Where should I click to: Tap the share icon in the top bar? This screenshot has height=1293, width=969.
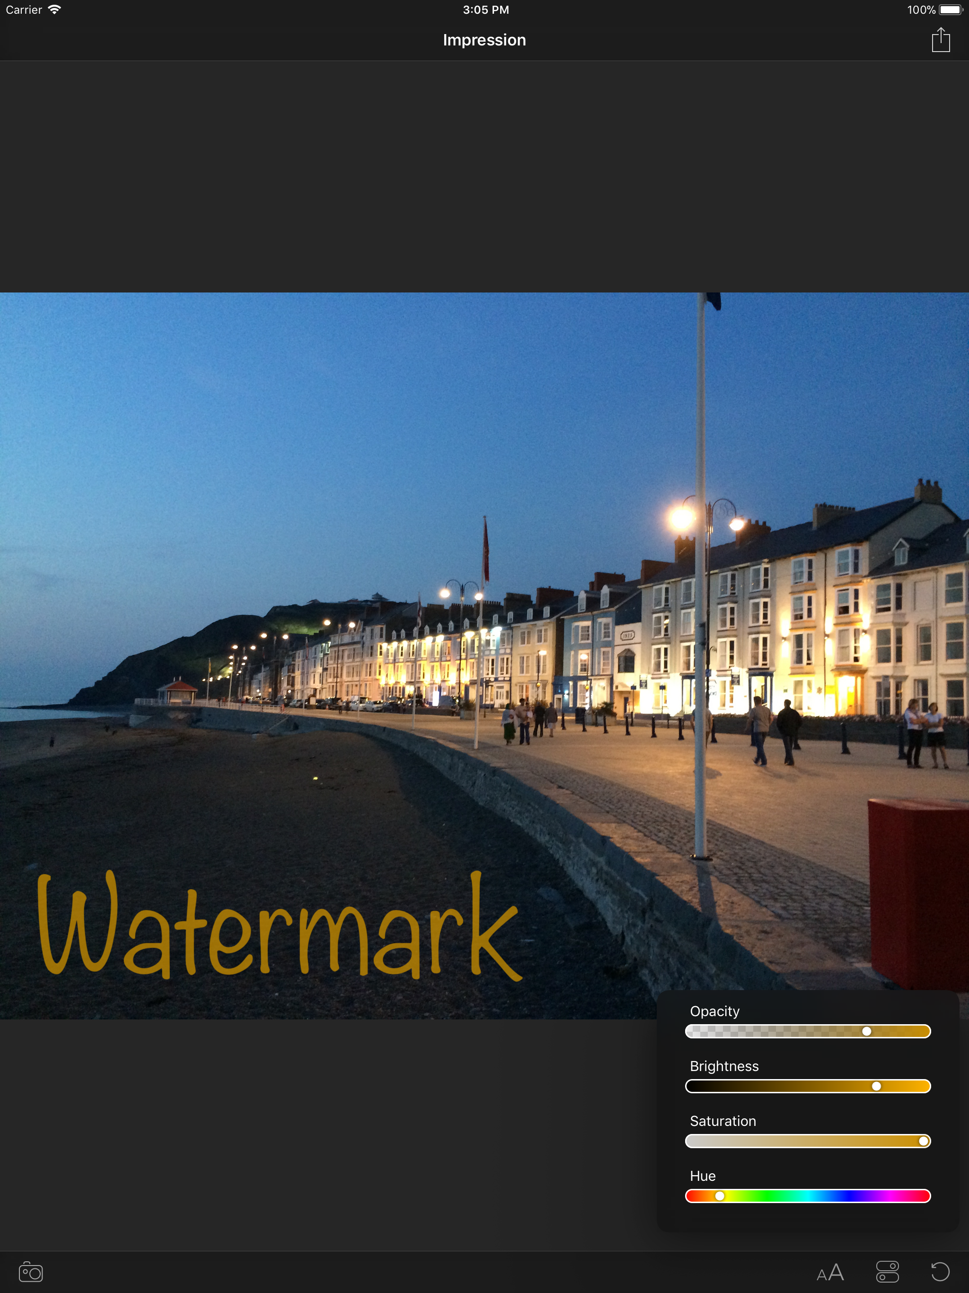tap(940, 40)
